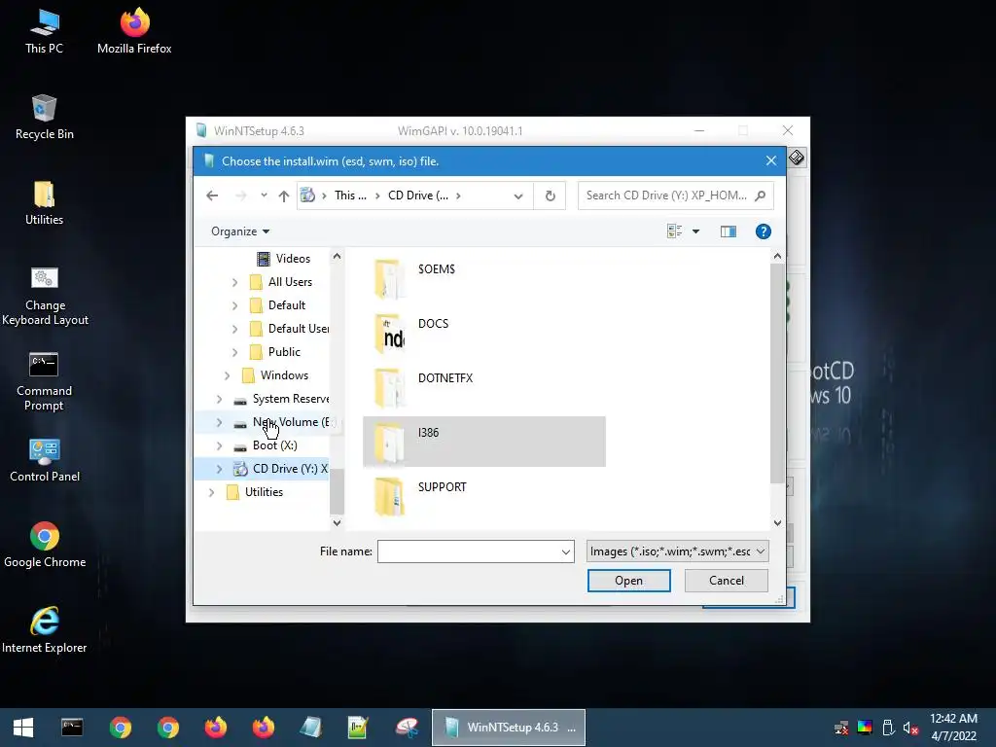Close the Choose install.wim dialog

coord(770,161)
